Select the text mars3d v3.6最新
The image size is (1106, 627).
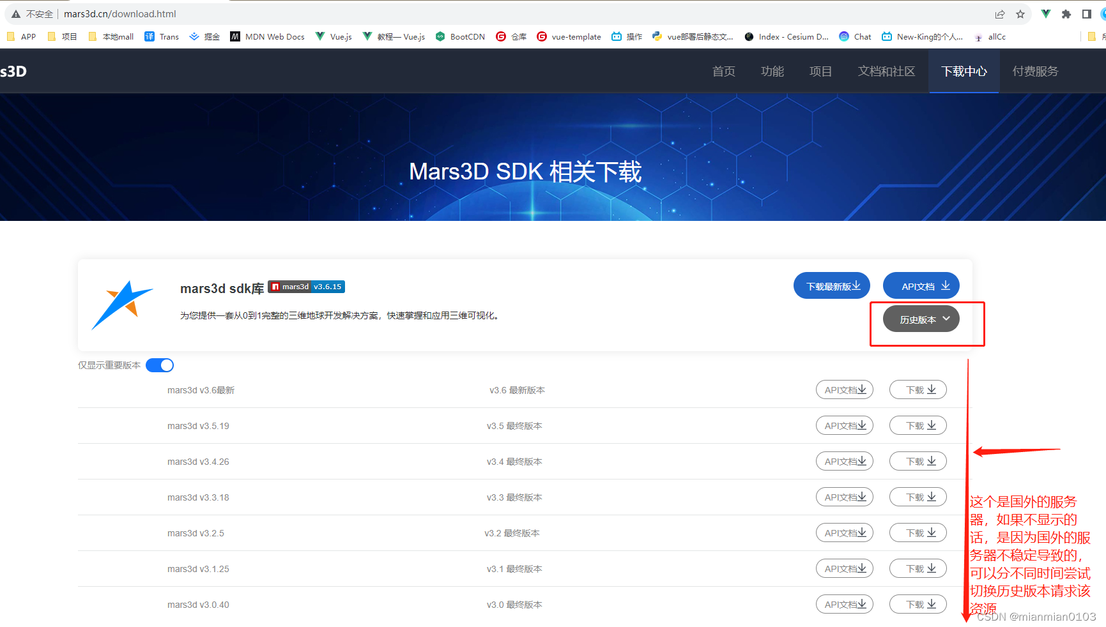[x=201, y=390]
